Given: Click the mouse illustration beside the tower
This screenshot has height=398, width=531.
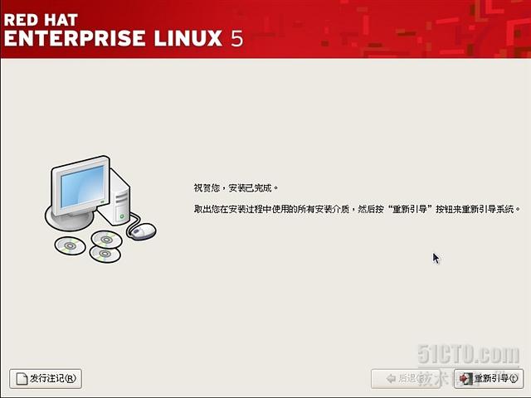Looking at the screenshot, I should click(142, 231).
